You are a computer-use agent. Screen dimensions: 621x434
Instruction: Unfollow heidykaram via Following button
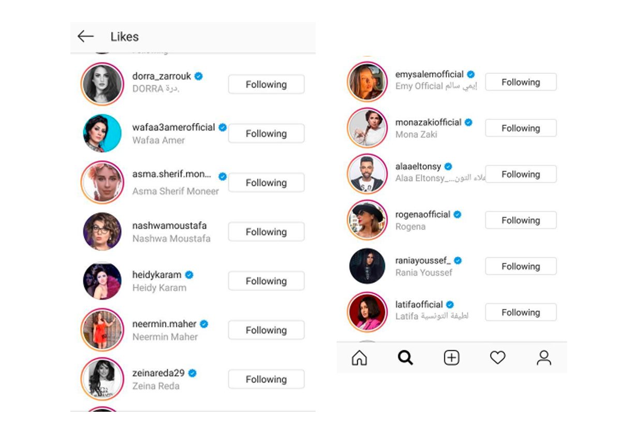click(x=266, y=281)
